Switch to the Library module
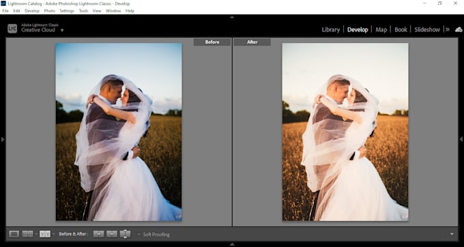The image size is (464, 247). pyautogui.click(x=330, y=29)
